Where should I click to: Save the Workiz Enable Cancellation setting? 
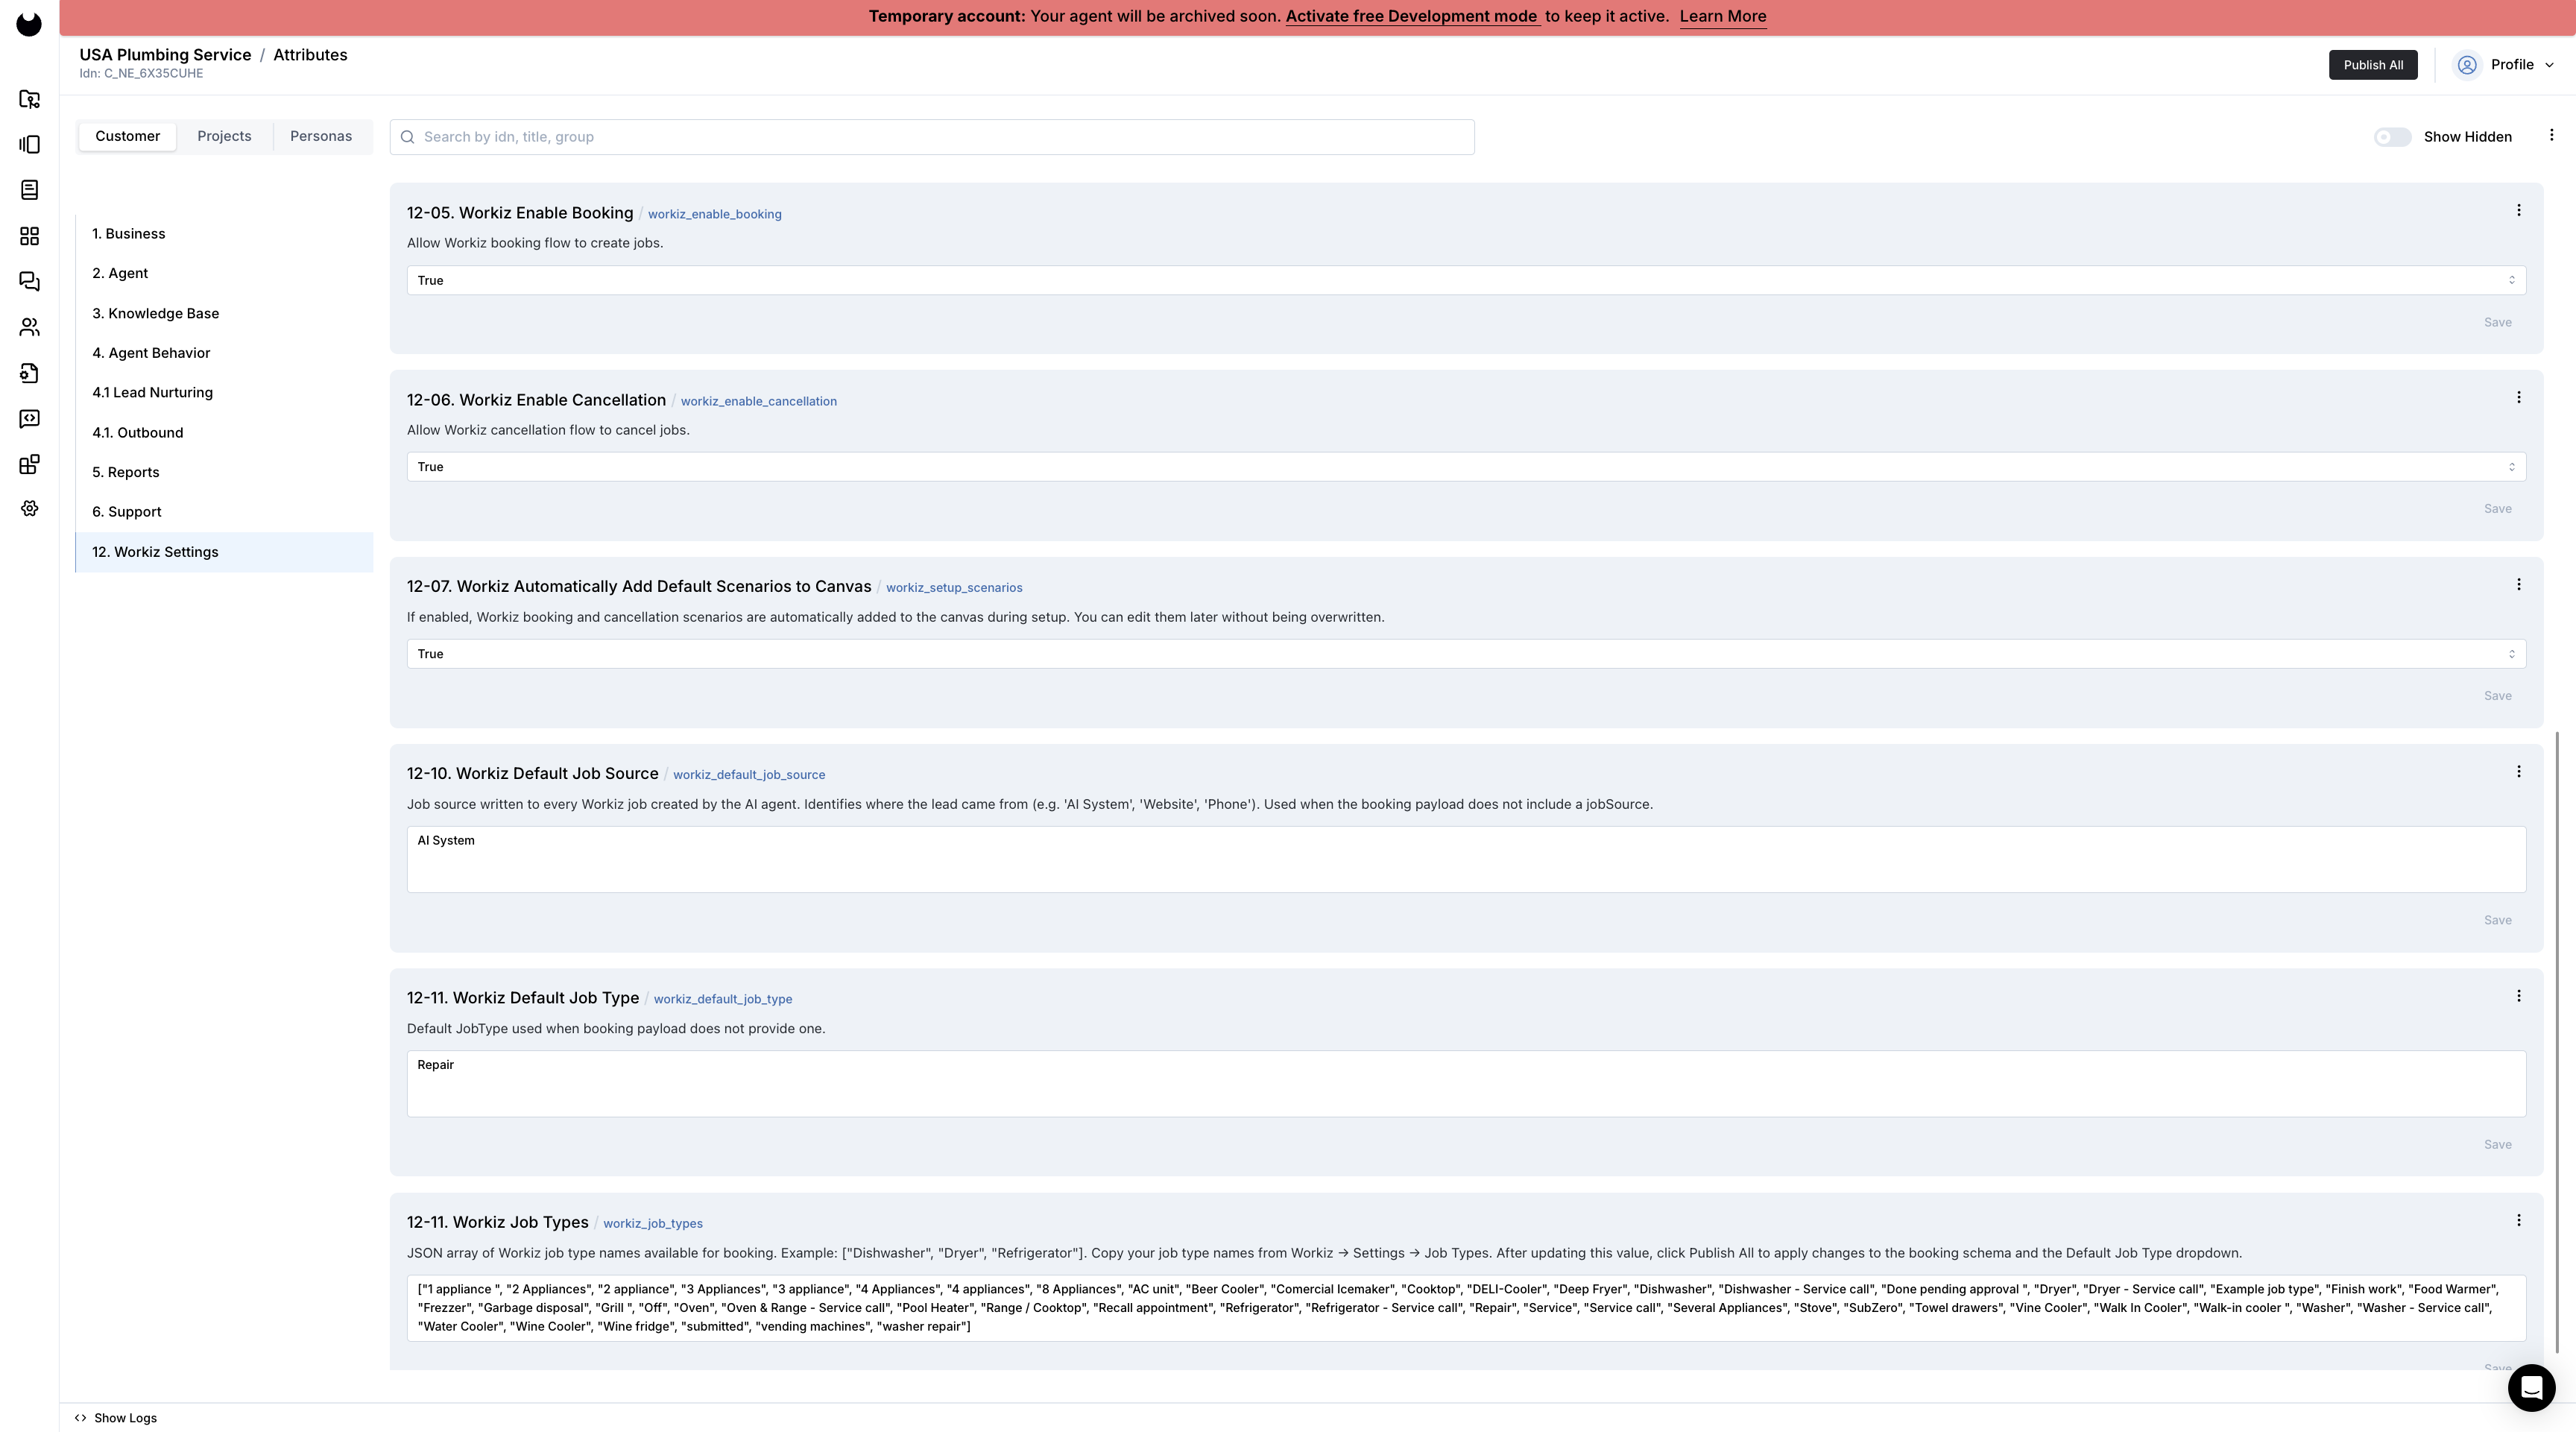[x=2497, y=509]
